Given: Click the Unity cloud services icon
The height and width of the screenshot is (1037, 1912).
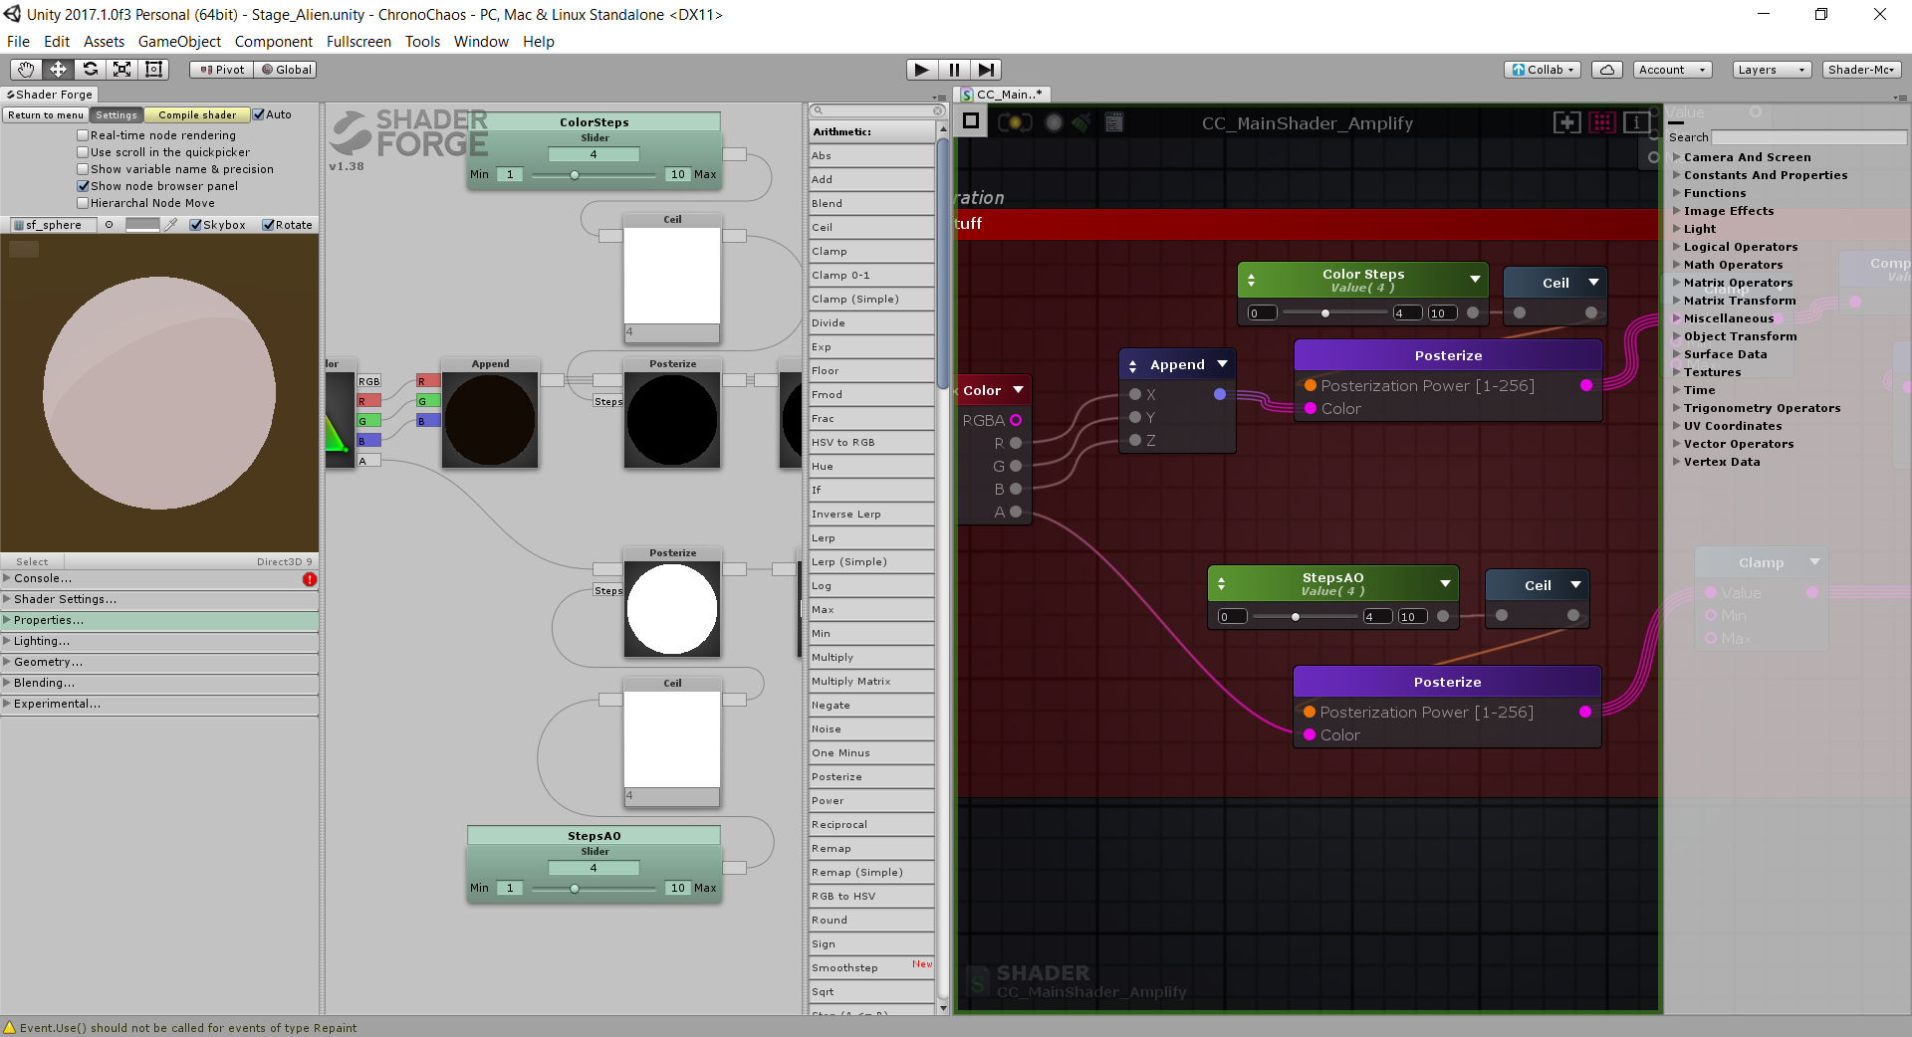Looking at the screenshot, I should click(1606, 70).
